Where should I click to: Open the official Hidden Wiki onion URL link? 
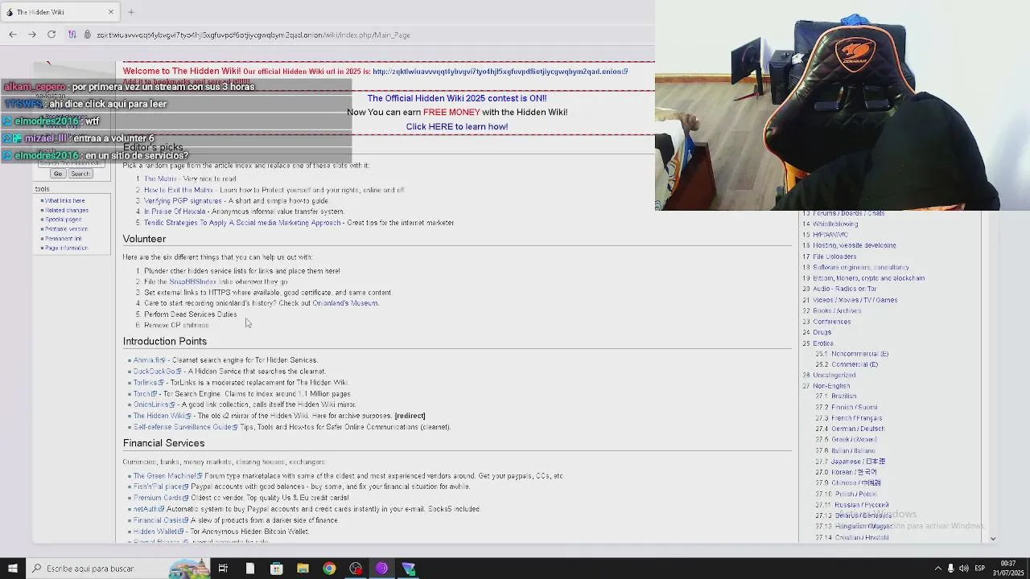click(x=500, y=72)
